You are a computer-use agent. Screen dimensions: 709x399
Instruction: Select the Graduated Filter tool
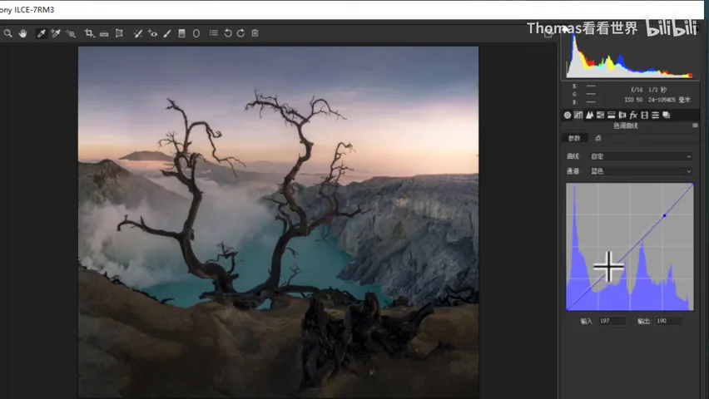181,33
